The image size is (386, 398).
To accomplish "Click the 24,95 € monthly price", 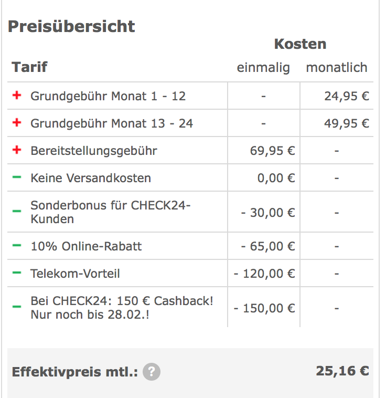I will [347, 96].
